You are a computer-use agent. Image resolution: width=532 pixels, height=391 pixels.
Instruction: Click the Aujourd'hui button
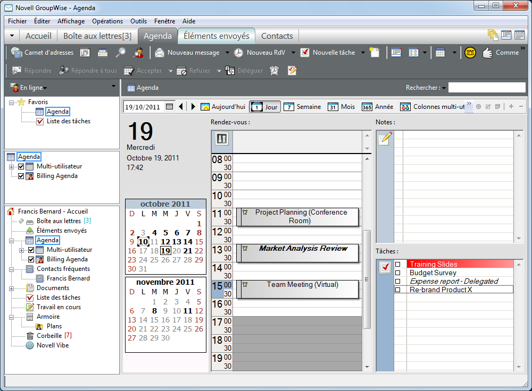tap(223, 107)
